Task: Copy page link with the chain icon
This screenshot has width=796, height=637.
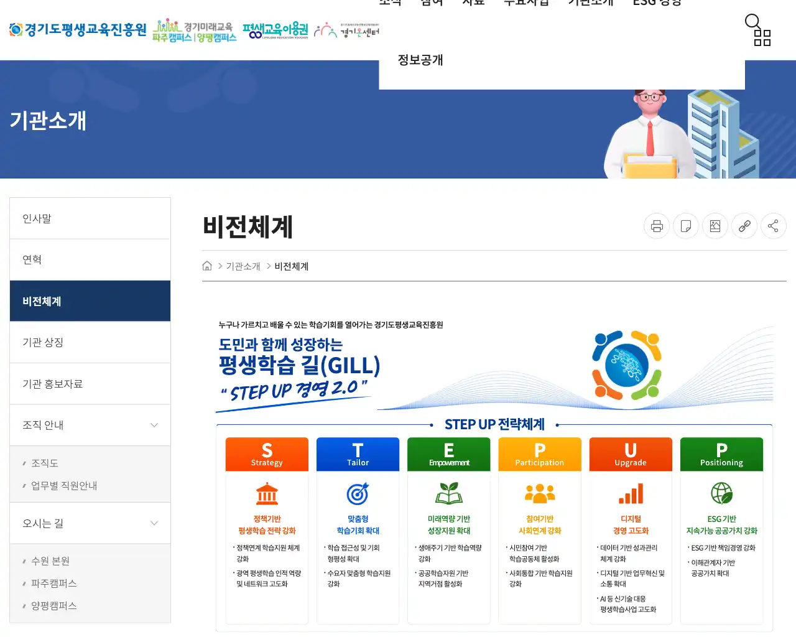Action: coord(744,226)
